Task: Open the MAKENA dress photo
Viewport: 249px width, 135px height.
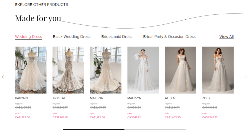Action: click(x=106, y=70)
